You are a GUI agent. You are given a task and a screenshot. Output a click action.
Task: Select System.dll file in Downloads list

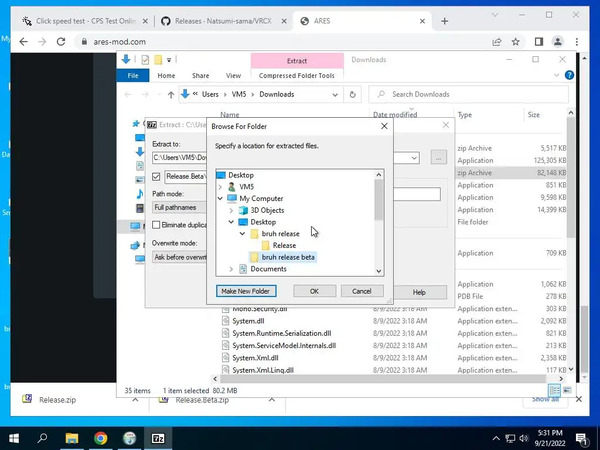coord(248,321)
